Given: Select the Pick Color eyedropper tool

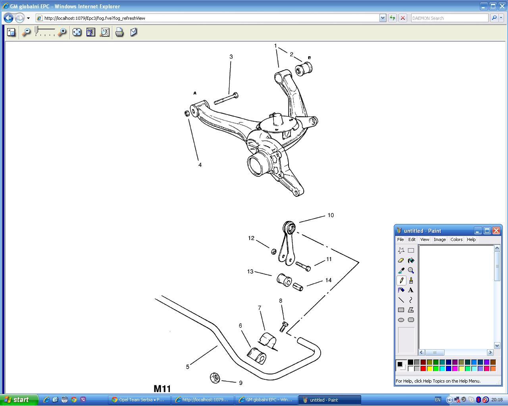Looking at the screenshot, I should 401,270.
